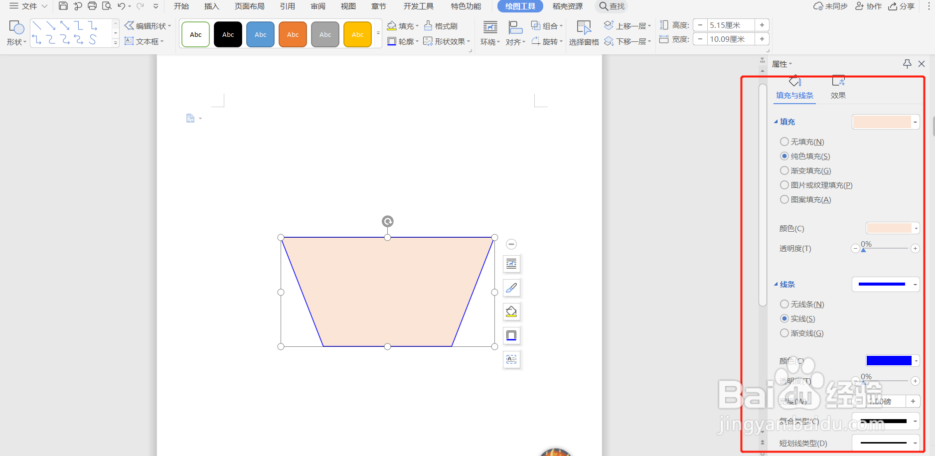Undo the last action
Screen dimensions: 935x456
pos(122,6)
